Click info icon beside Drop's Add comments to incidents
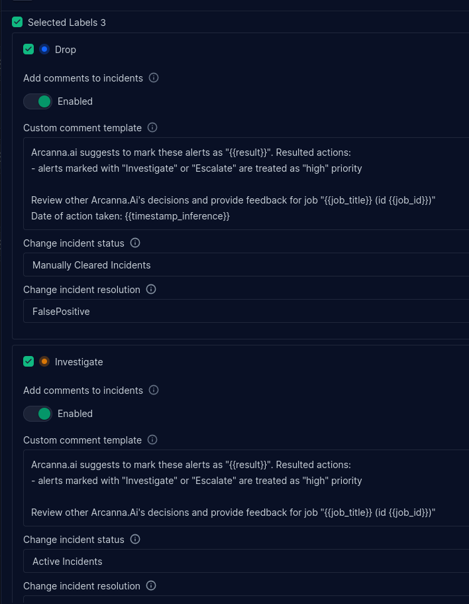Screen dimensions: 469x604 pyautogui.click(x=154, y=78)
